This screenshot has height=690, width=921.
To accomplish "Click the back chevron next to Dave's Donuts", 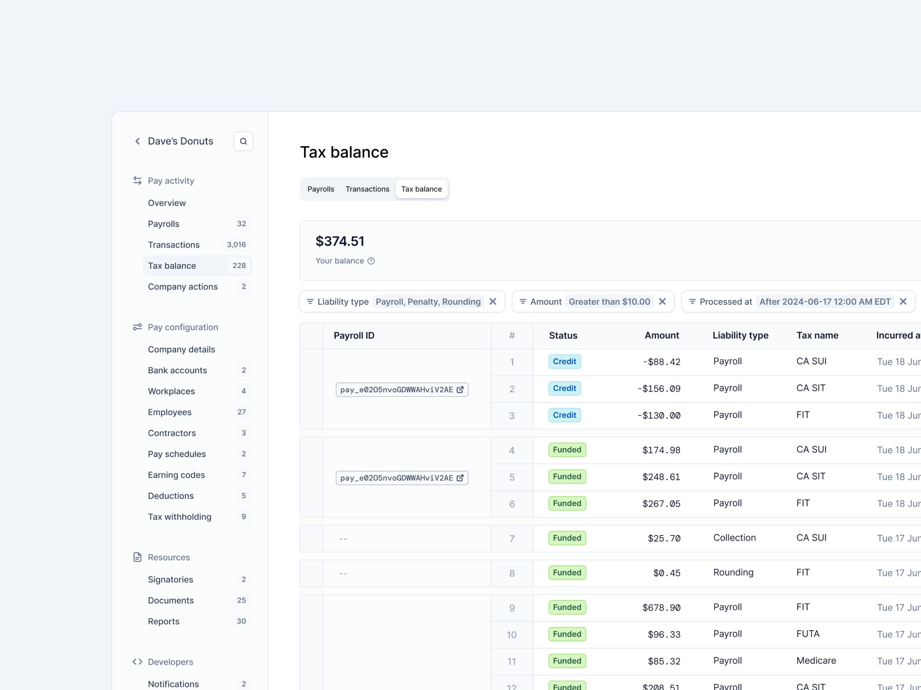I will point(137,141).
